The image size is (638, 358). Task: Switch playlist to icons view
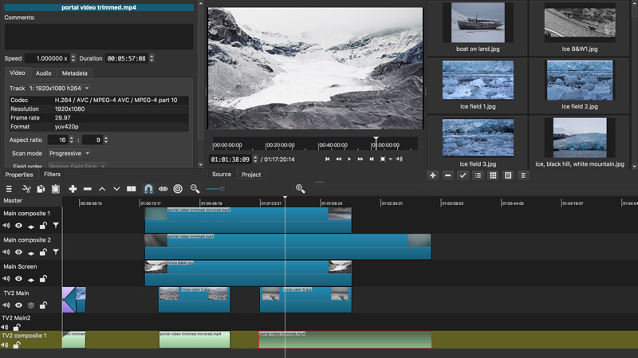tap(508, 175)
